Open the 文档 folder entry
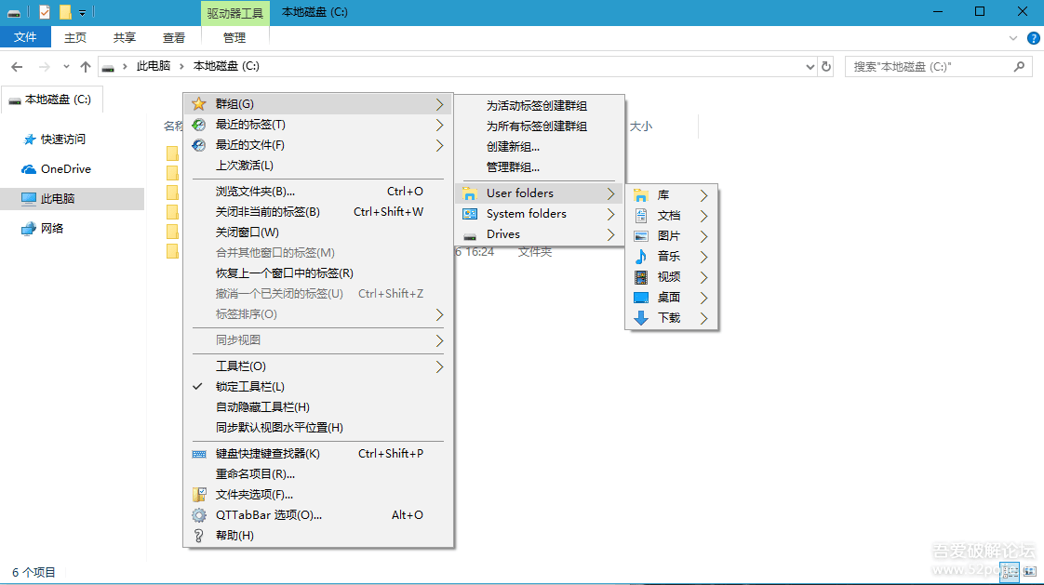This screenshot has width=1044, height=585. pos(672,216)
